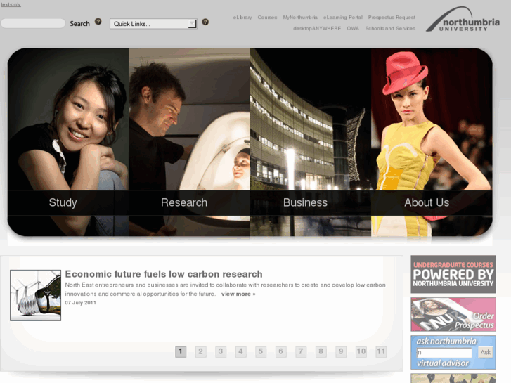
Task: Jump to news page 11
Action: click(x=381, y=351)
